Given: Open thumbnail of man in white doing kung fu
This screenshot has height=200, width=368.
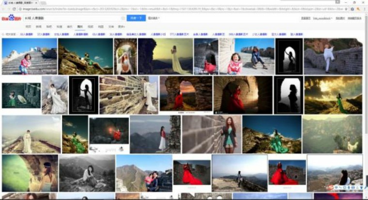Looking at the screenshot, I should [x=333, y=57].
